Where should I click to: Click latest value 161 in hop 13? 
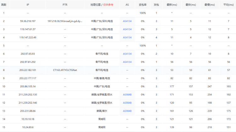pos(172,111)
